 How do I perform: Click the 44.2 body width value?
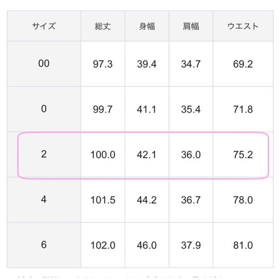point(147,200)
